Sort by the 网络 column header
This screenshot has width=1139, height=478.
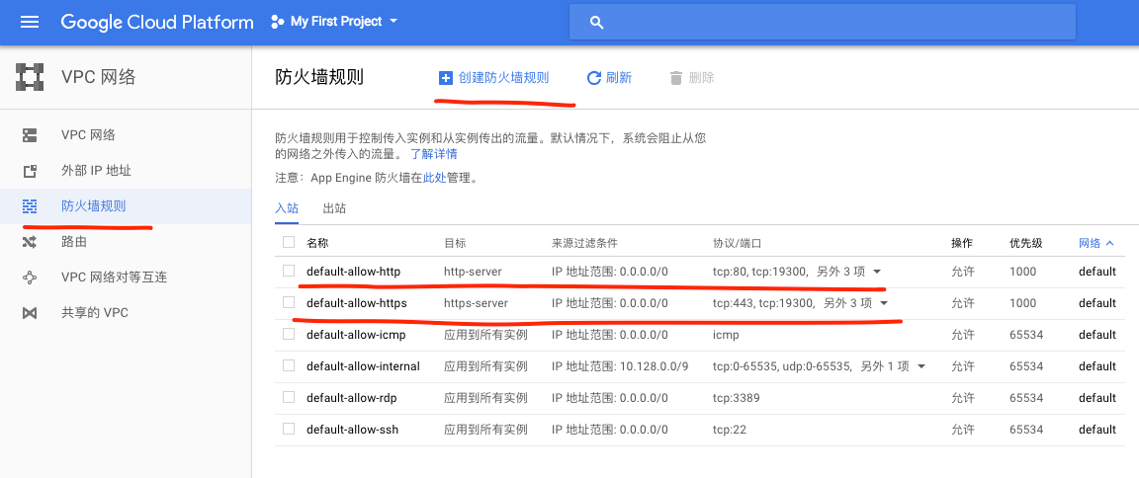click(x=1096, y=243)
